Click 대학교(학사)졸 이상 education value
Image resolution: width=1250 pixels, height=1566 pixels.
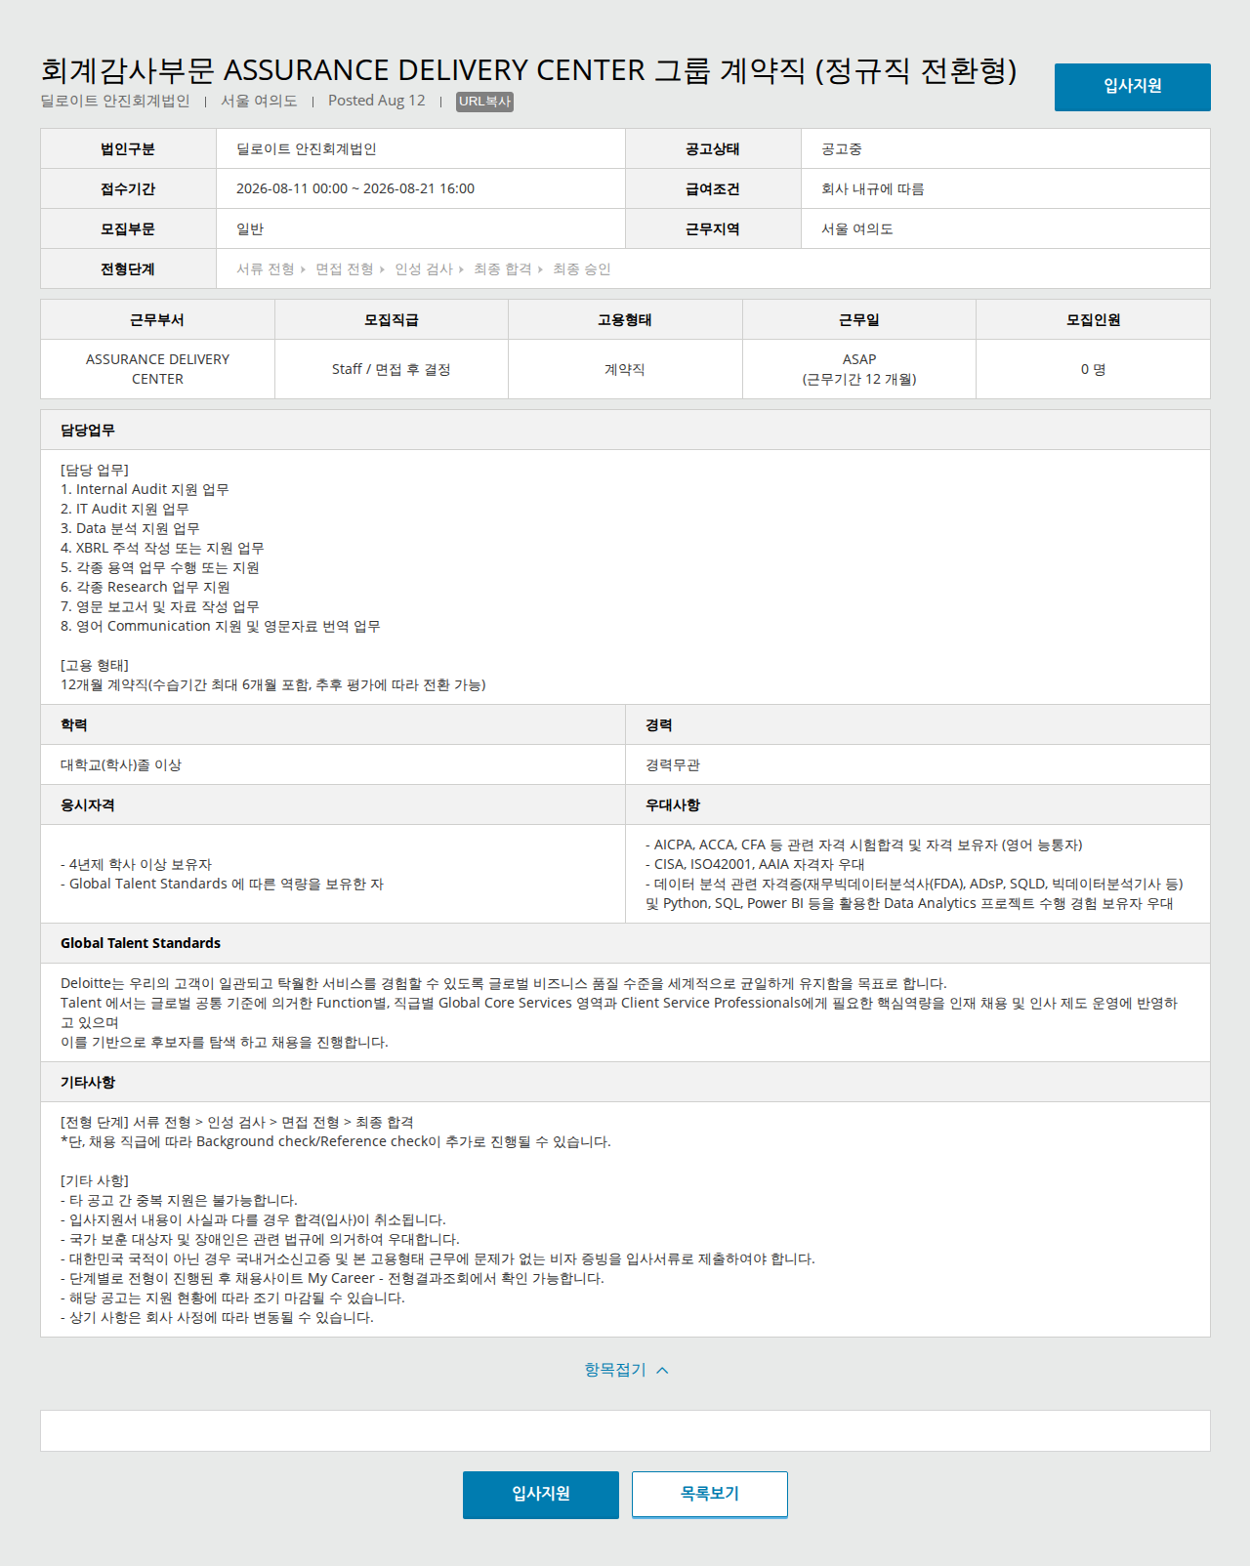(121, 765)
